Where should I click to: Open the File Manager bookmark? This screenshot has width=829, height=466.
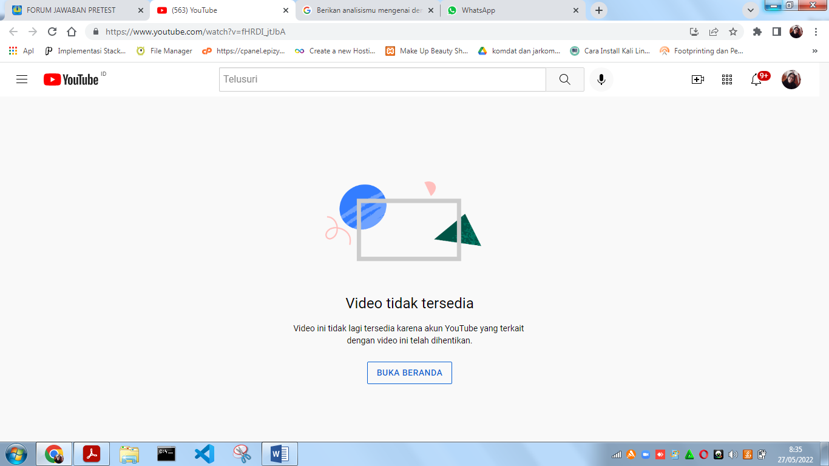tap(164, 51)
